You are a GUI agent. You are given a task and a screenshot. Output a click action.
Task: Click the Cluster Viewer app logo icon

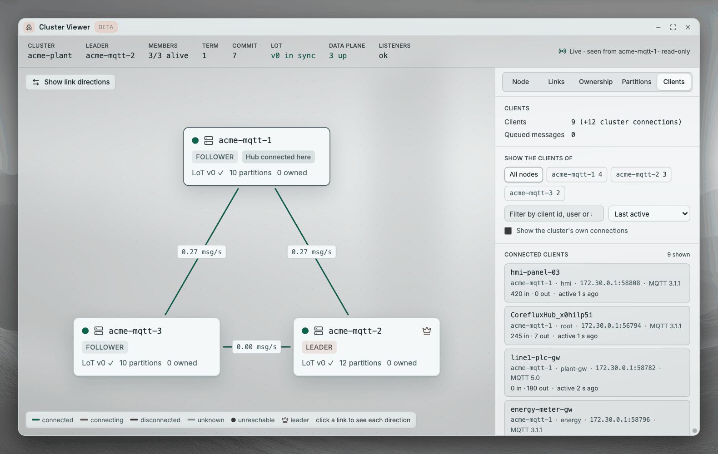[x=29, y=27]
